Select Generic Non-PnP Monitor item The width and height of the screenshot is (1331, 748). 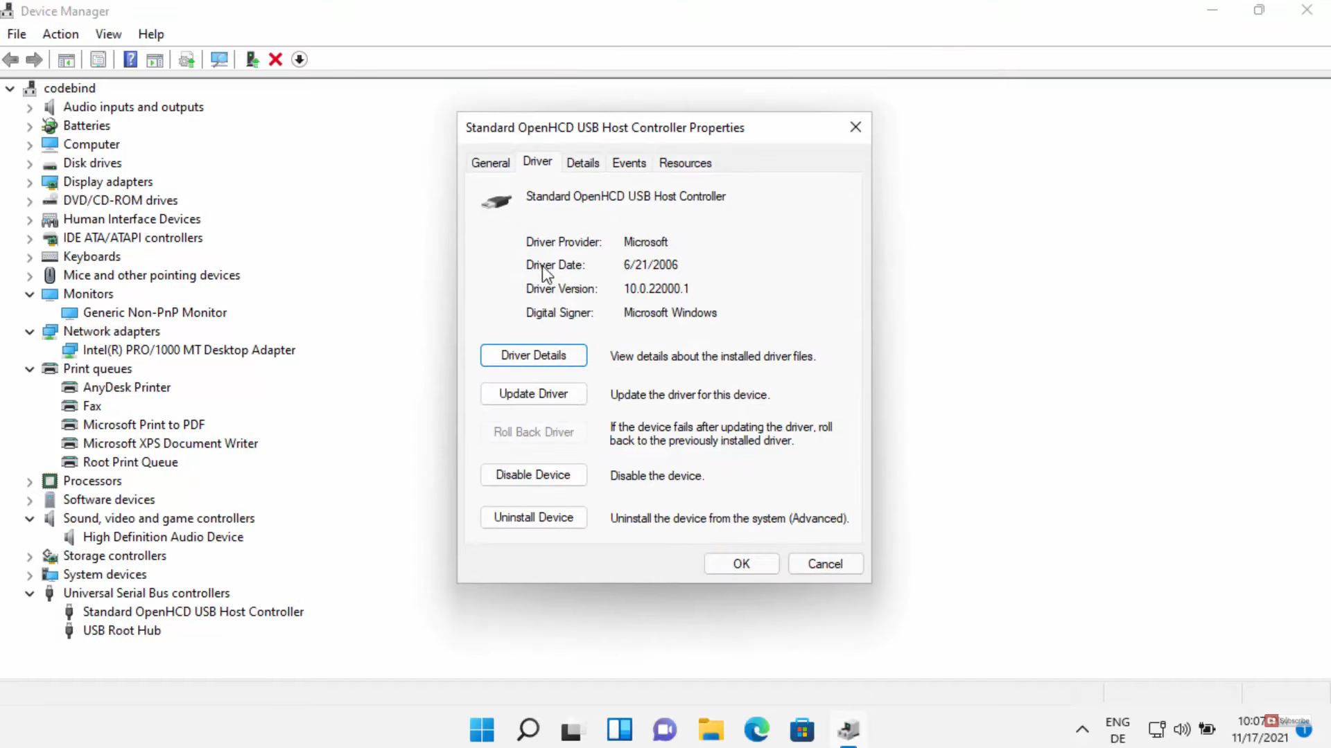point(155,312)
